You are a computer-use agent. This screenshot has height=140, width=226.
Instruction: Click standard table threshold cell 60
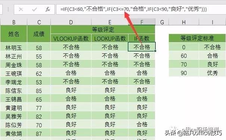[x=184, y=56]
